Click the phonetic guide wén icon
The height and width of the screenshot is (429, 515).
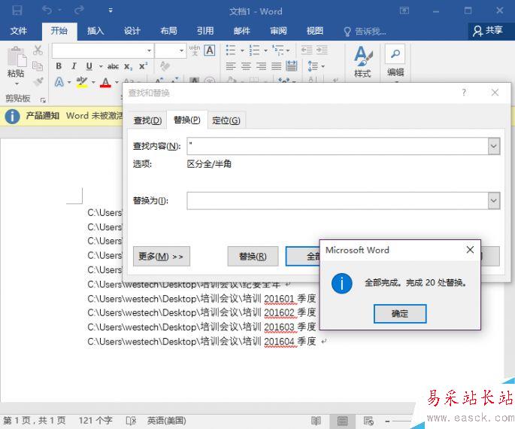point(195,50)
